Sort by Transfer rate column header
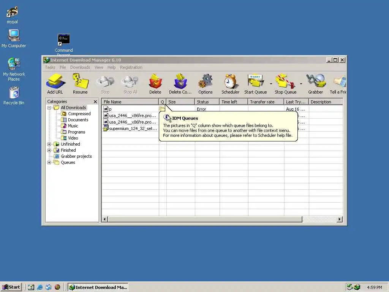 [x=266, y=102]
